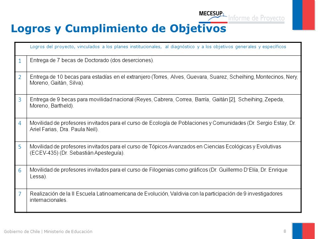Click the text 'II Escuela Latinoamericana de Evolución'

tap(120, 194)
